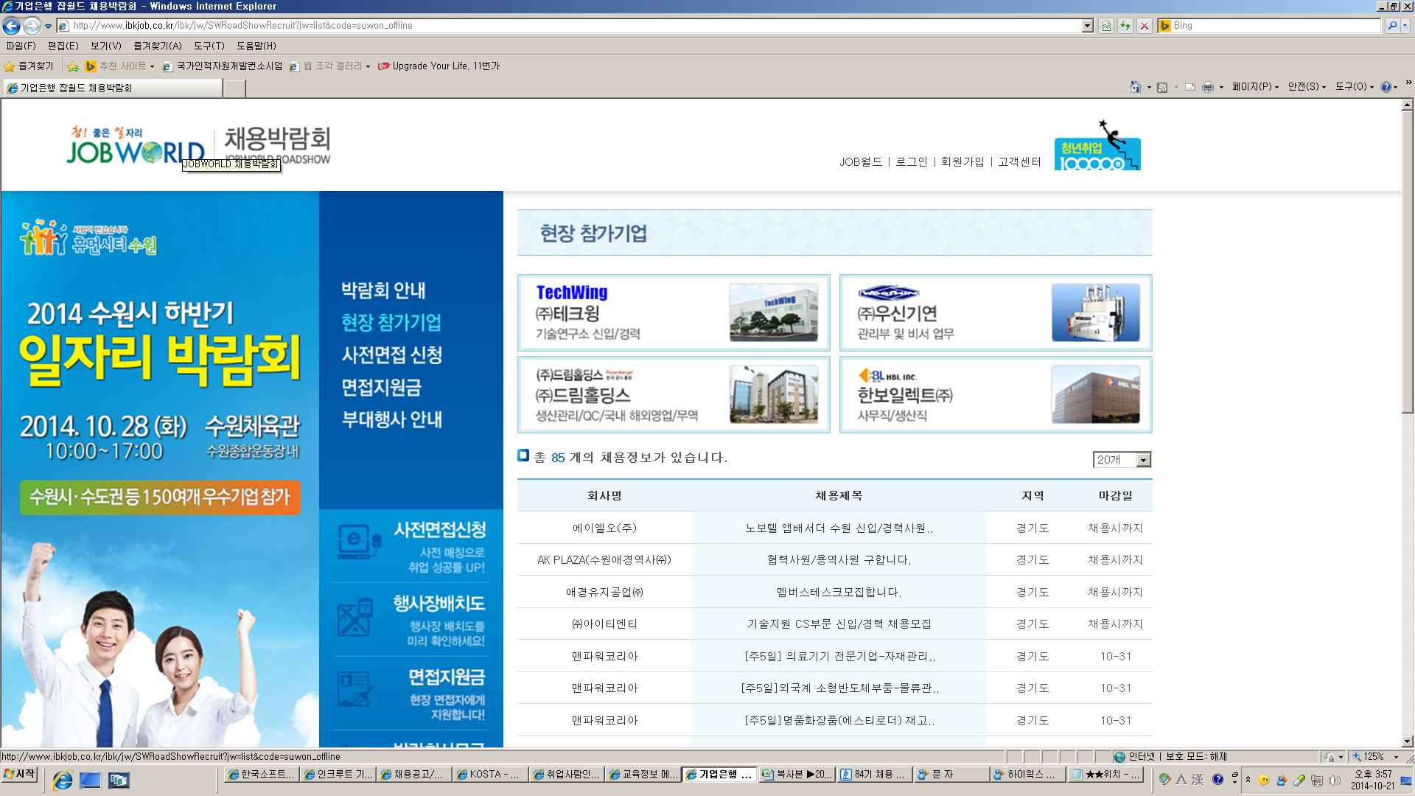Open the 박람회 안내 sidebar link

(383, 290)
